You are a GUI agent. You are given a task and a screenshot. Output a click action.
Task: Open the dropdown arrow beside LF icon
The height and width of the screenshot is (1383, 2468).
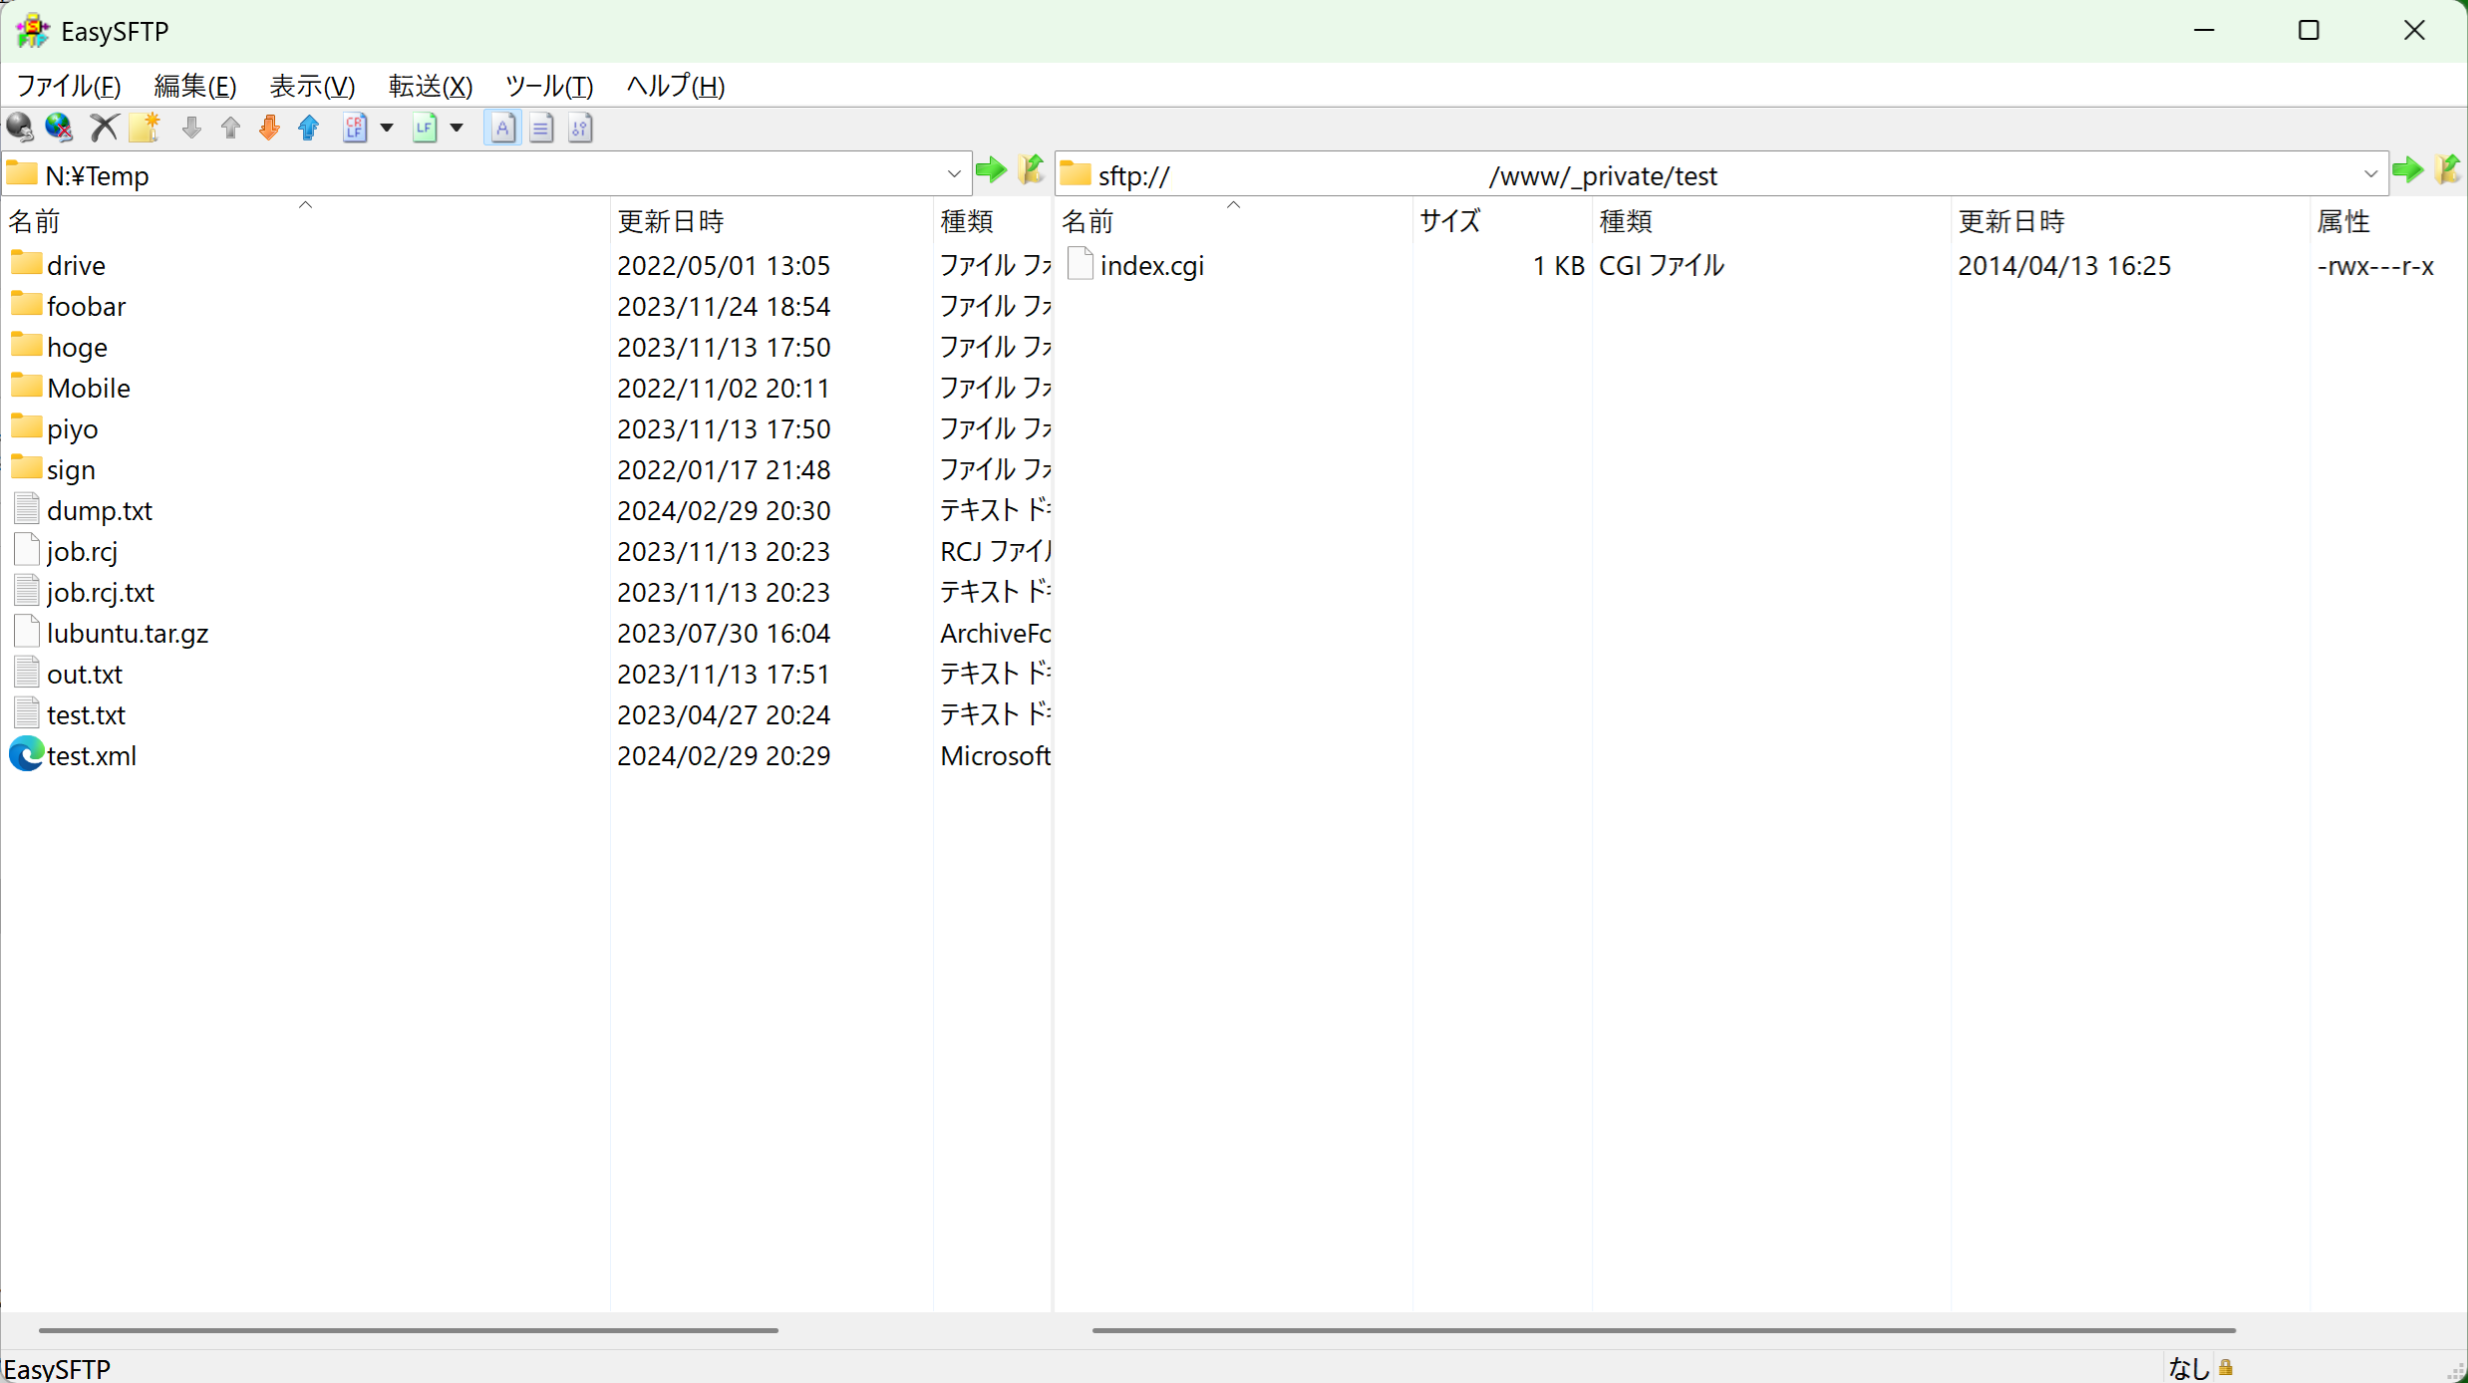tap(457, 128)
